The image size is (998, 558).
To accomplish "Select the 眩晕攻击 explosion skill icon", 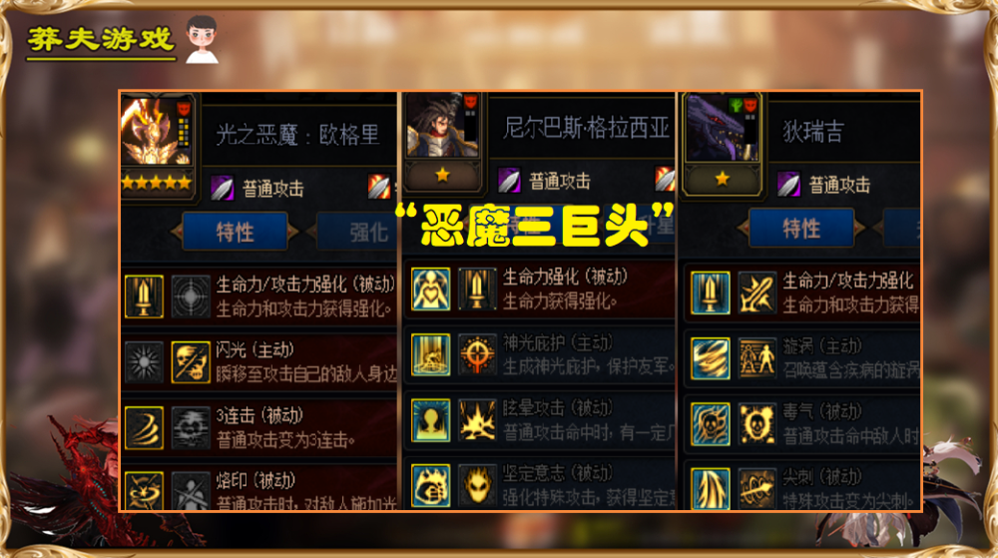I will tap(477, 420).
